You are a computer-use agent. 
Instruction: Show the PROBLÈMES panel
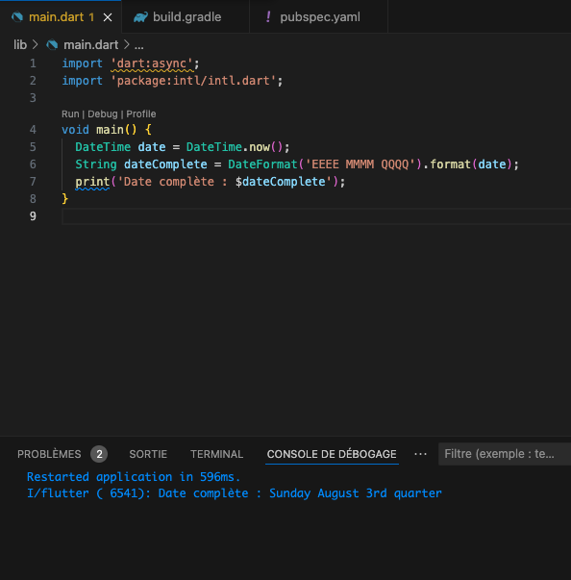click(x=49, y=454)
